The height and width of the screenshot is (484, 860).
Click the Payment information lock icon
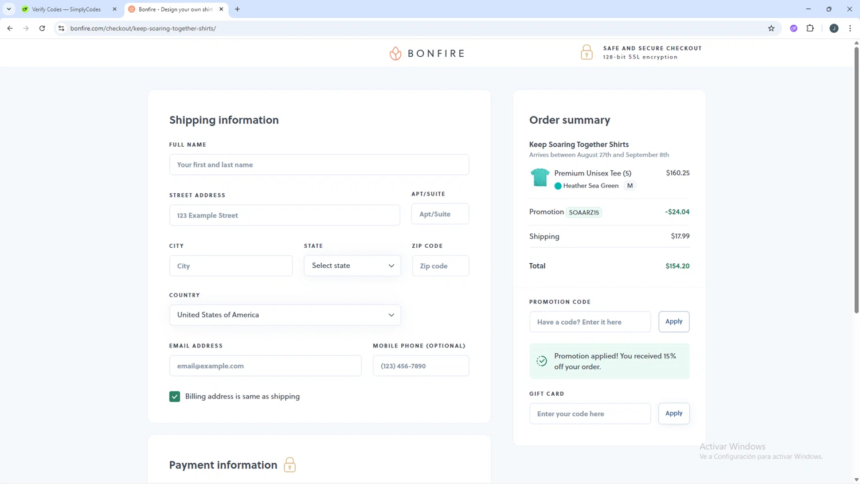(290, 465)
